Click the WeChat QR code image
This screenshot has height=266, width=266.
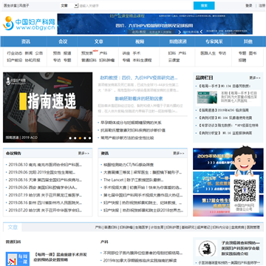pyautogui.click(x=245, y=191)
